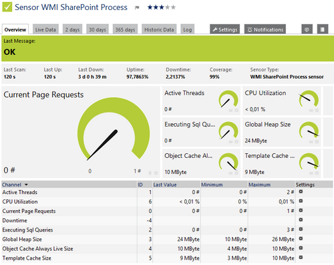This screenshot has width=334, height=265.
Task: Open Channel column sort dropdown arrow
Action: 26,185
